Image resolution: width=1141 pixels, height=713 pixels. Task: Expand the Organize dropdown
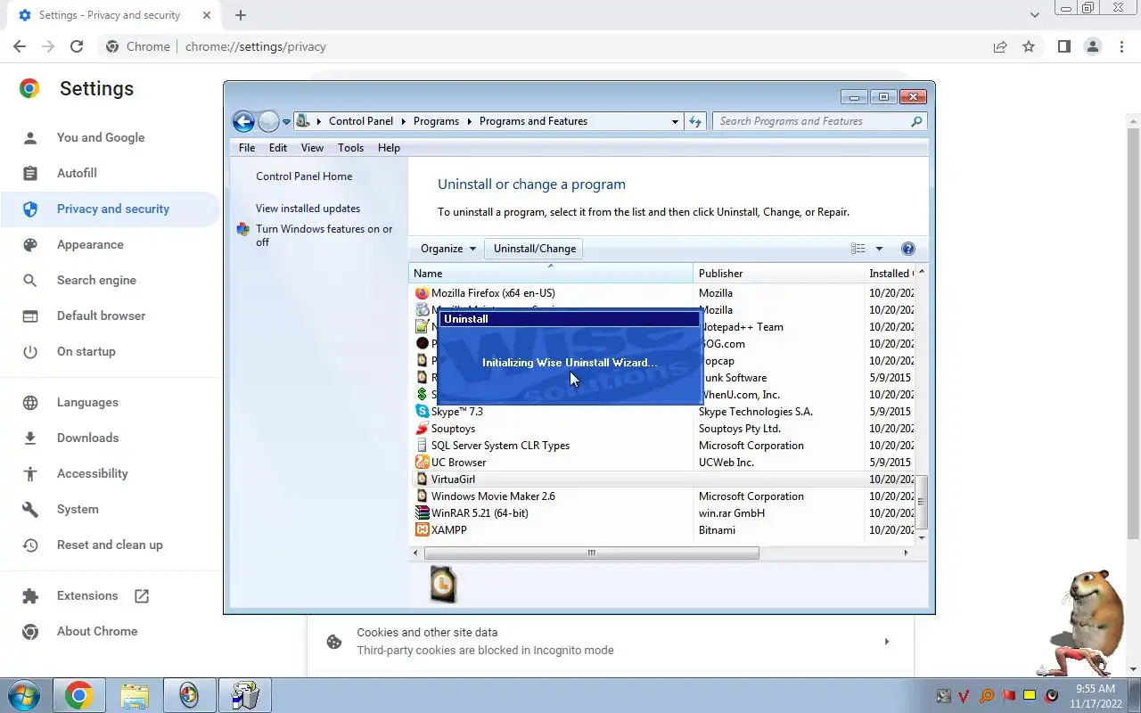click(x=447, y=249)
